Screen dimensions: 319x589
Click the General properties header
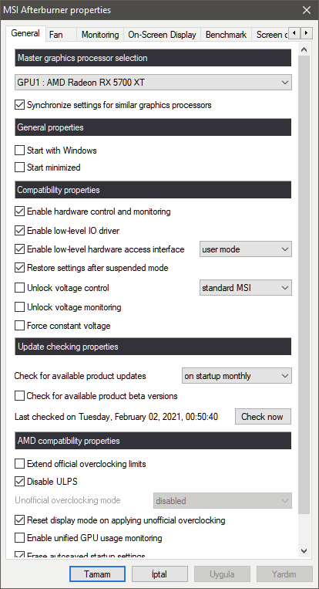(153, 127)
